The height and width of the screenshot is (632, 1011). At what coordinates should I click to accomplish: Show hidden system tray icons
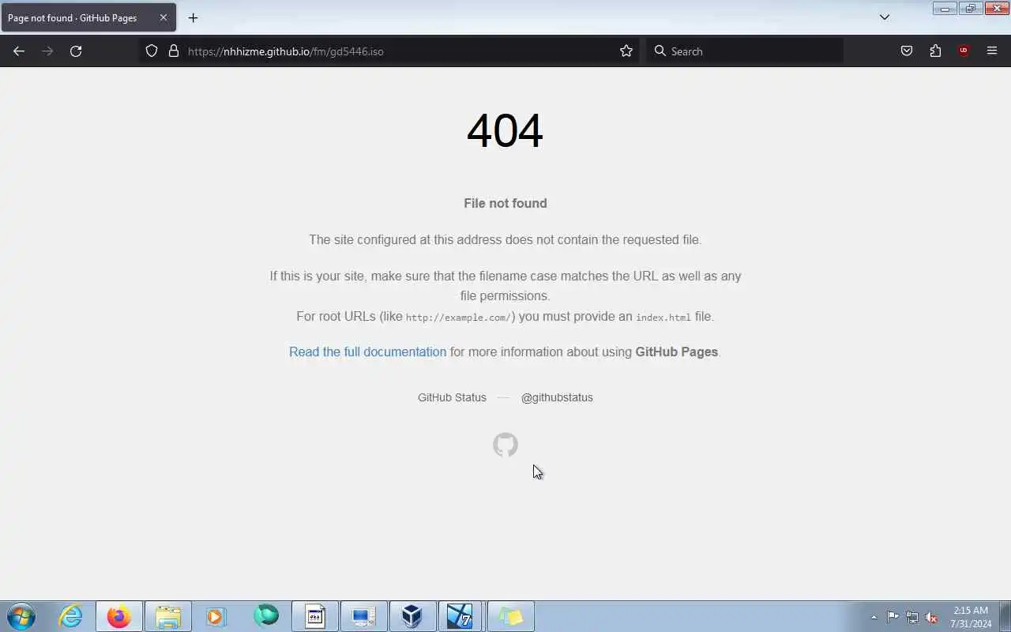tap(874, 617)
